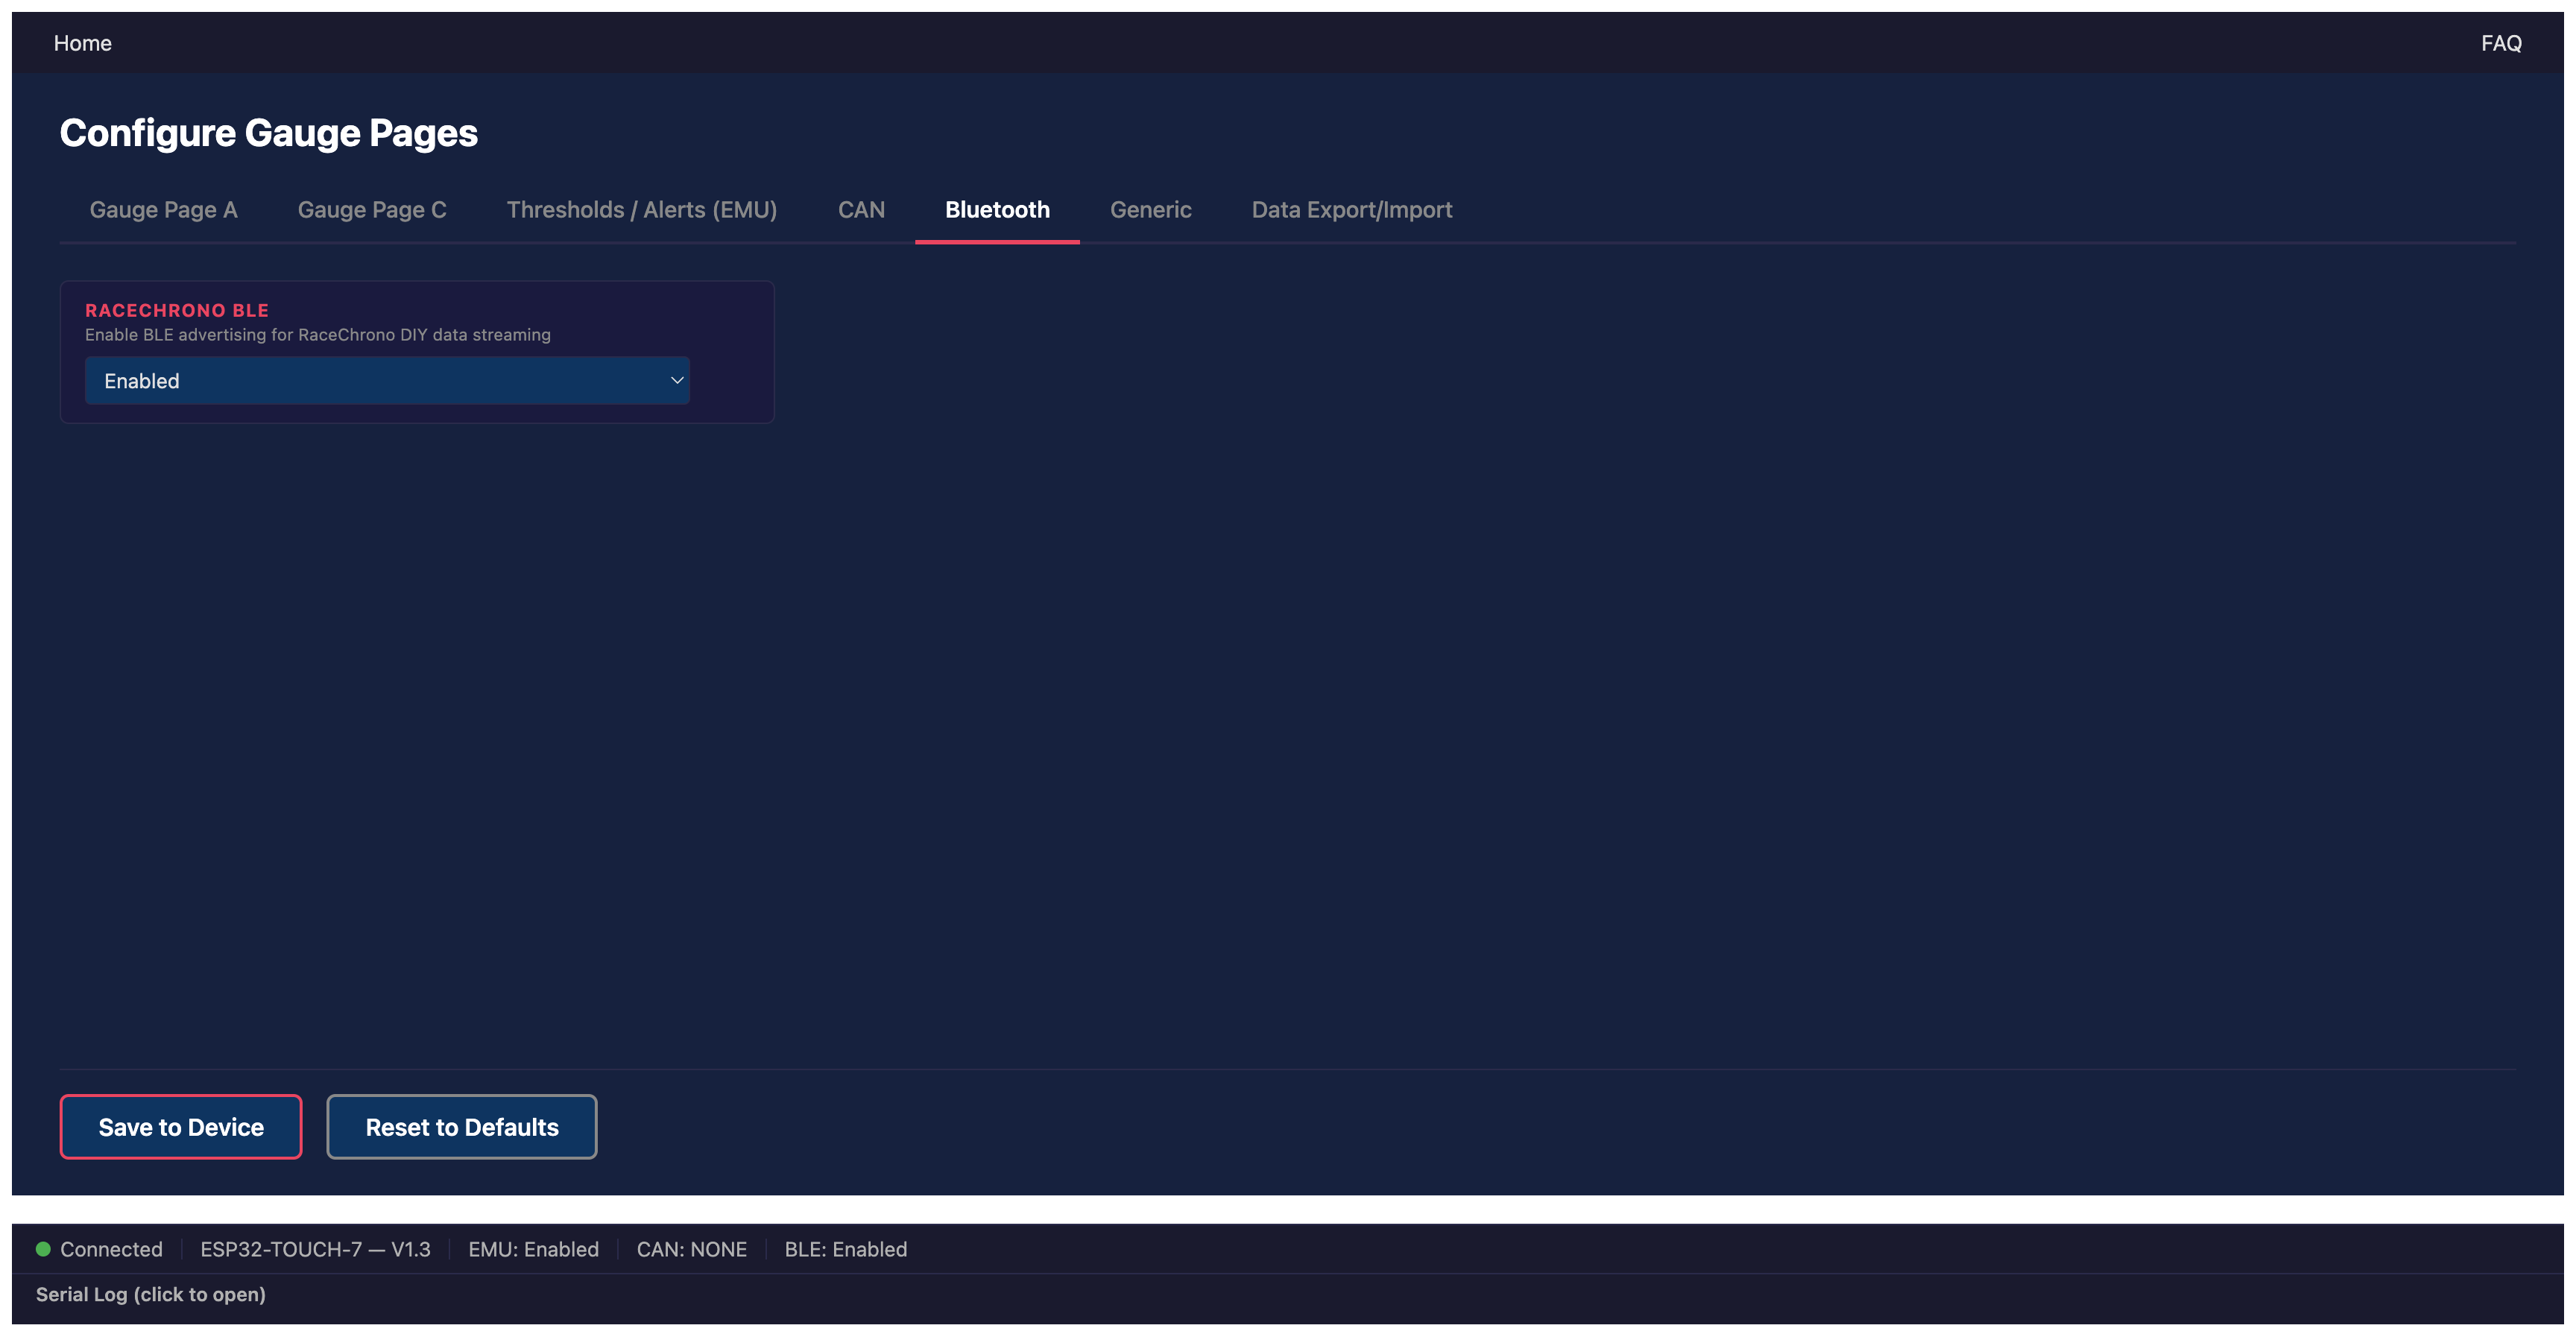
Task: Select the CAN tab
Action: (x=861, y=209)
